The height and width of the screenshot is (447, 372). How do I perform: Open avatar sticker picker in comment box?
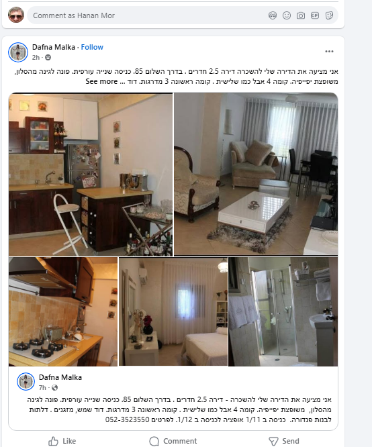tap(273, 15)
